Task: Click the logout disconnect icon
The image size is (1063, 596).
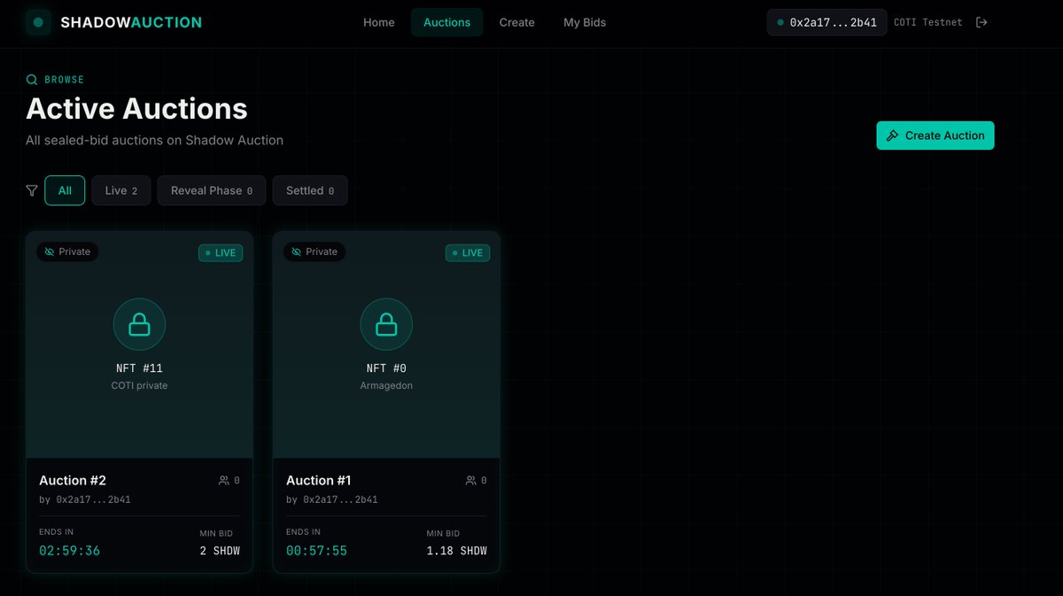Action: pyautogui.click(x=982, y=22)
